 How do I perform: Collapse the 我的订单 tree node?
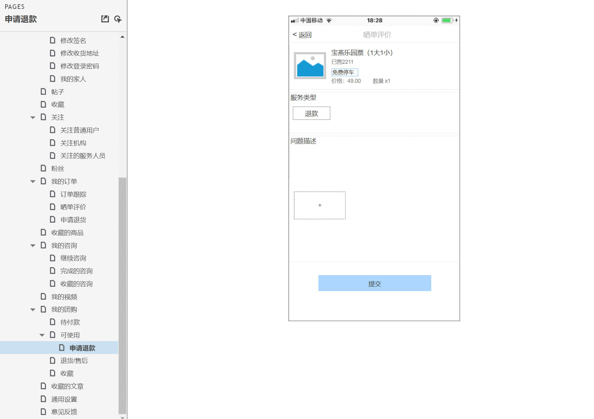coord(33,182)
